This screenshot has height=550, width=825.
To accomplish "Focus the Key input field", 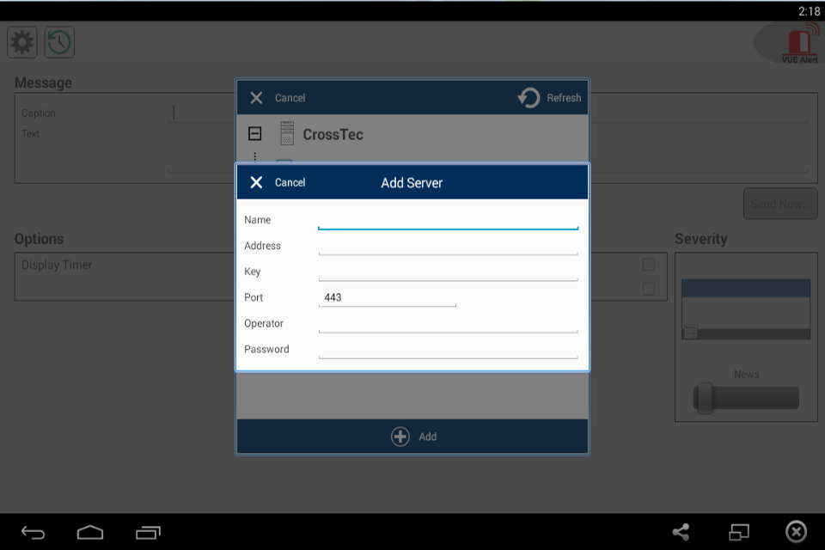I will pyautogui.click(x=449, y=272).
